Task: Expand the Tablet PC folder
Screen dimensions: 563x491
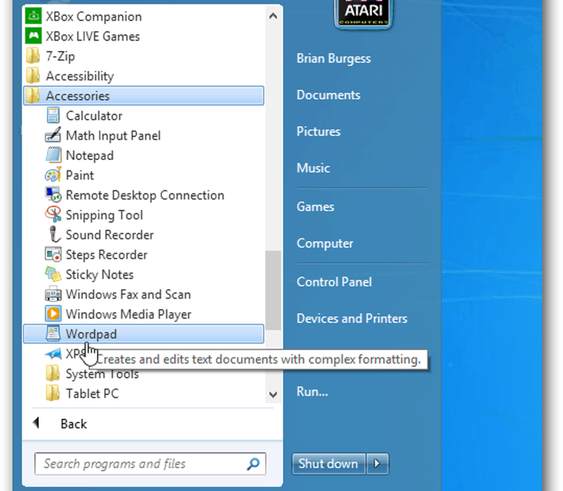Action: (x=92, y=394)
